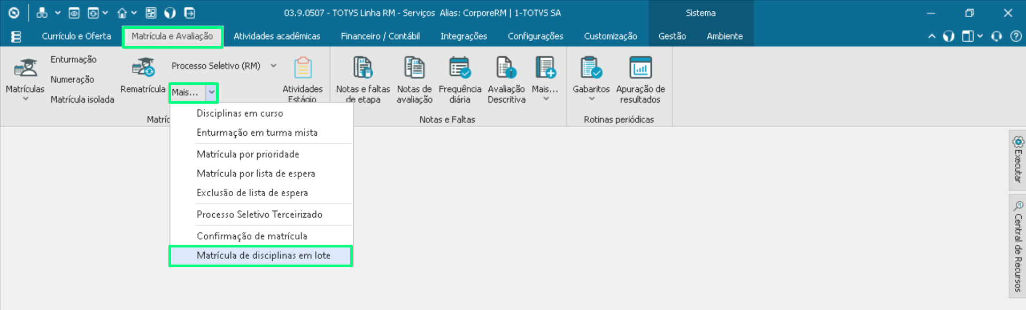The width and height of the screenshot is (1026, 310).
Task: Click Numeração in the ribbon
Action: pos(72,80)
